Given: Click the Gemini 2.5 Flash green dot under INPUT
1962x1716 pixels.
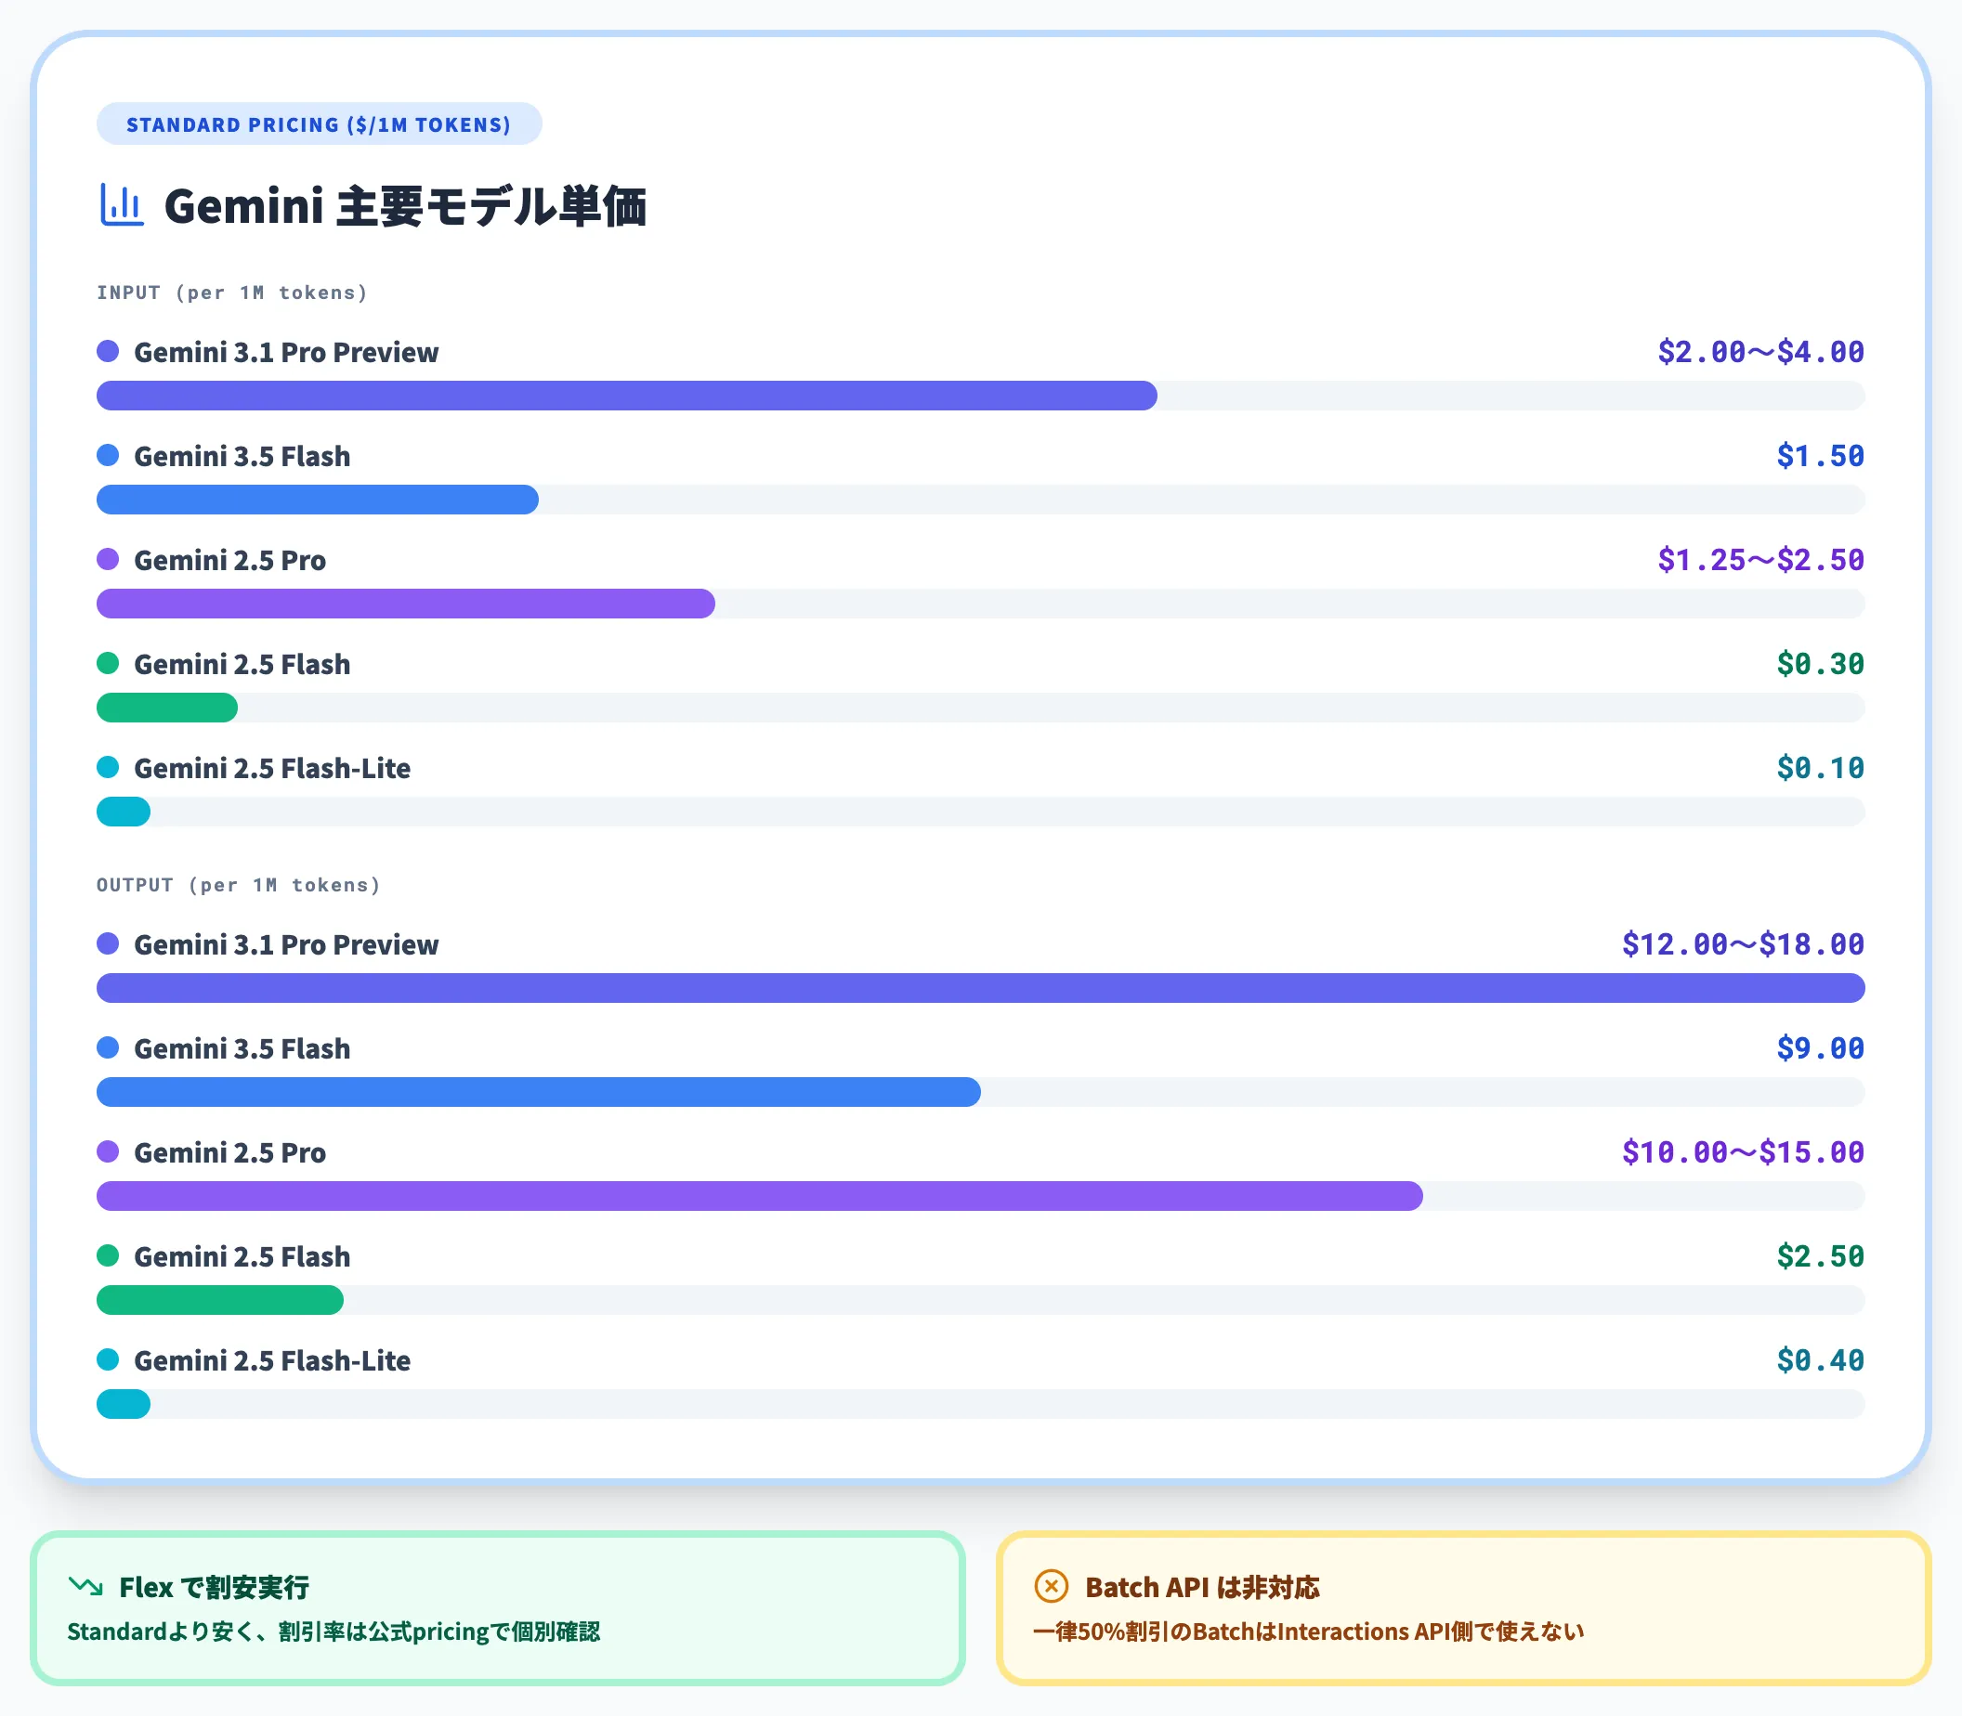Looking at the screenshot, I should pos(109,663).
